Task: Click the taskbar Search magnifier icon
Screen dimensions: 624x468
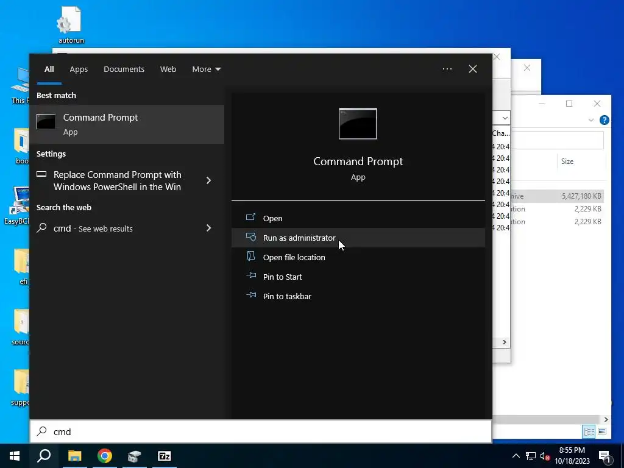Action: (44, 456)
